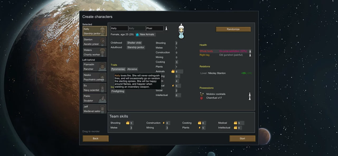Click the Starship janitor adulthood backstory
Screen dimensions: 338x156
[x=136, y=47]
